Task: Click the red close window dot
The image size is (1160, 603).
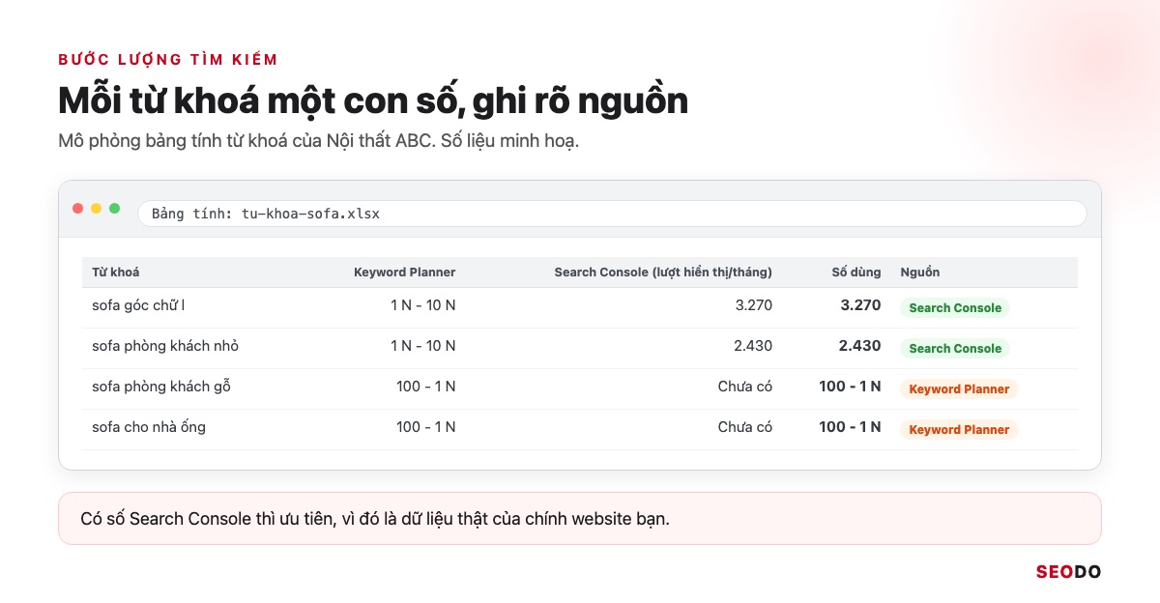Action: 78,209
